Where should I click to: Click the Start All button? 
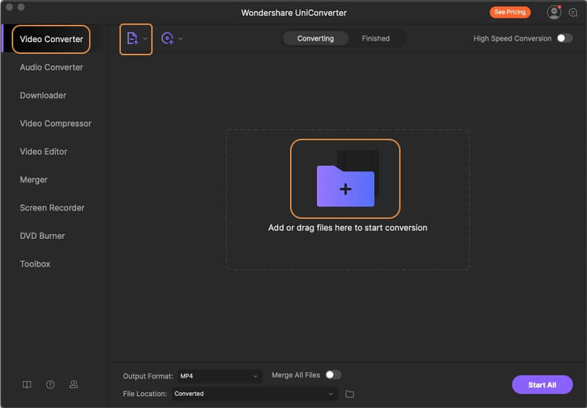click(x=542, y=385)
